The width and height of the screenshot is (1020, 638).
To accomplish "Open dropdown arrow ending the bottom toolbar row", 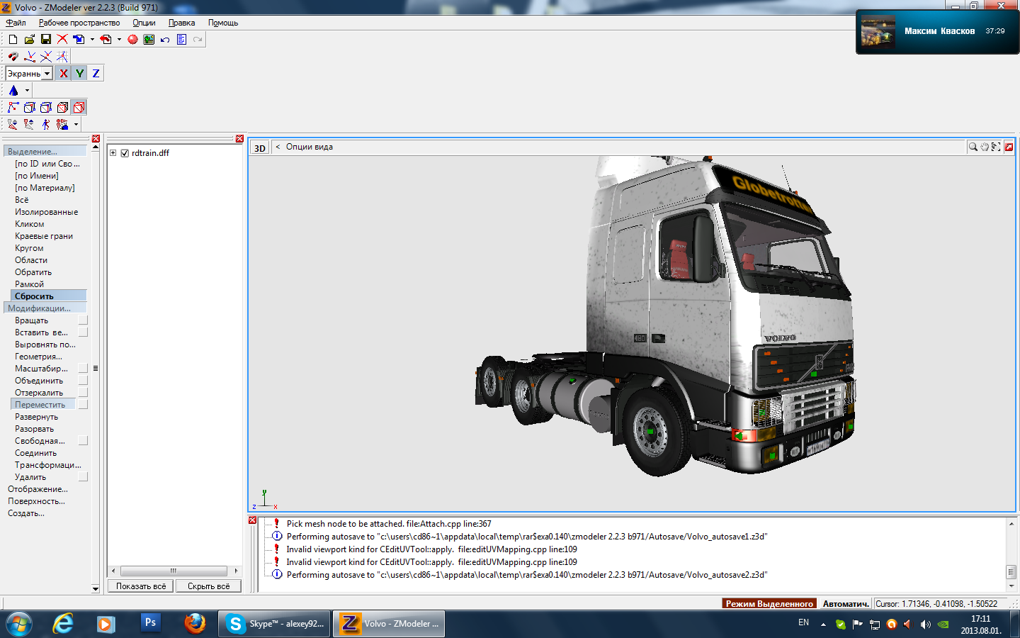I will coord(76,124).
